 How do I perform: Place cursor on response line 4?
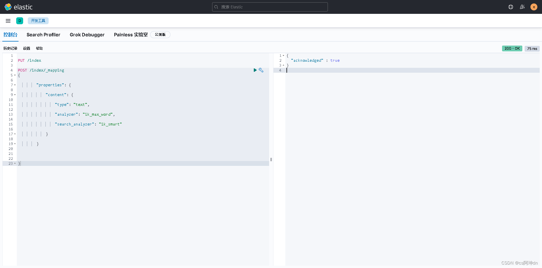click(x=412, y=70)
